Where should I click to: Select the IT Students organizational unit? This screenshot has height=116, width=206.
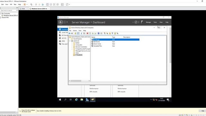(x=79, y=55)
